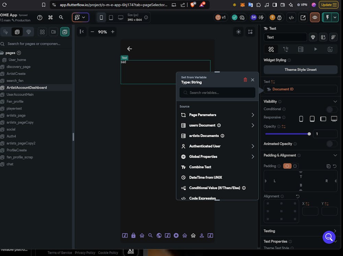The height and width of the screenshot is (256, 343).
Task: Click the Opacity slider handle
Action: point(309,134)
